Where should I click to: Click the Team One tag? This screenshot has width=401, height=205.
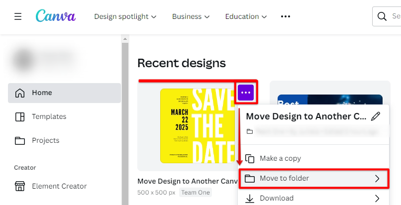click(x=195, y=193)
